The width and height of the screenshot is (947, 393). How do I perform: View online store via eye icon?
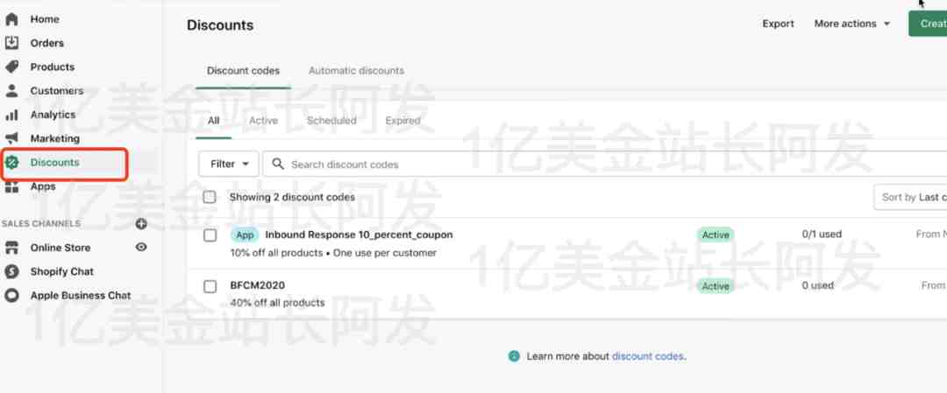pyautogui.click(x=141, y=247)
